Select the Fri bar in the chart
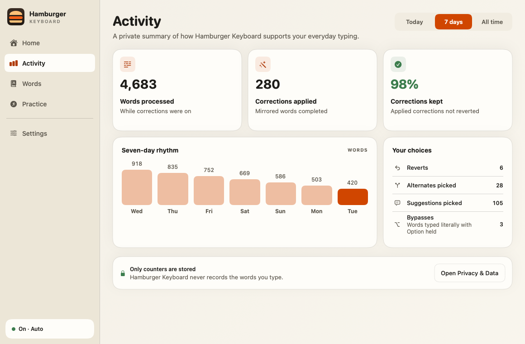Viewport: 525px width, 344px height. coord(209,191)
